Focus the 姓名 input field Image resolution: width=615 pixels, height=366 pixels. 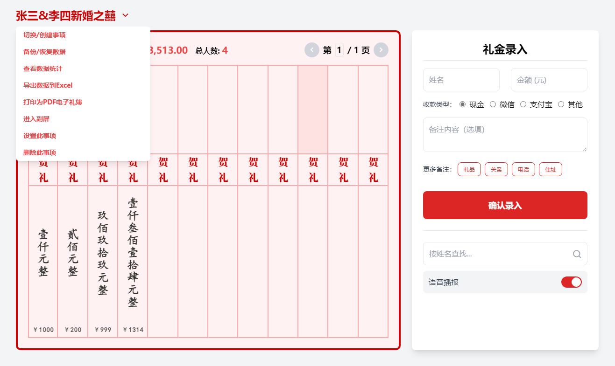[x=461, y=80]
